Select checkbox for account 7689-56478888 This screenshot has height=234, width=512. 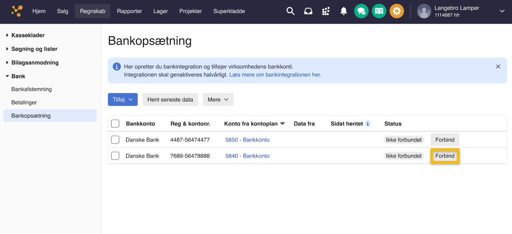pos(115,156)
